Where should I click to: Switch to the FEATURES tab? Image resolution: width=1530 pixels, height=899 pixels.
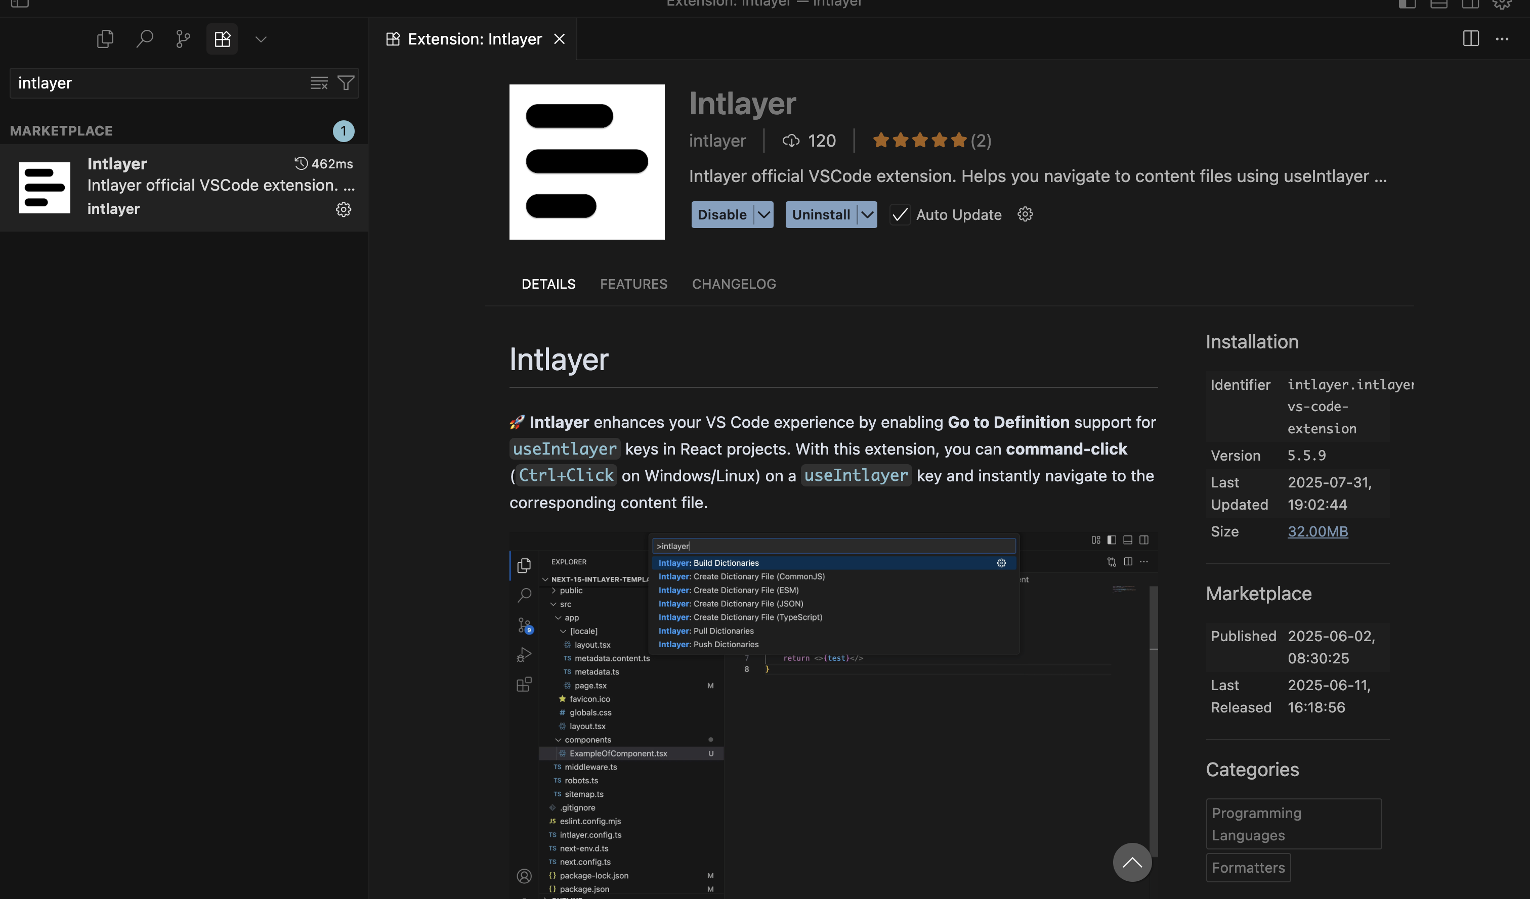click(x=633, y=284)
